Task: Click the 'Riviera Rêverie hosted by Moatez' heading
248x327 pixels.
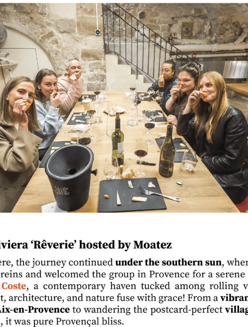Action: (x=86, y=245)
